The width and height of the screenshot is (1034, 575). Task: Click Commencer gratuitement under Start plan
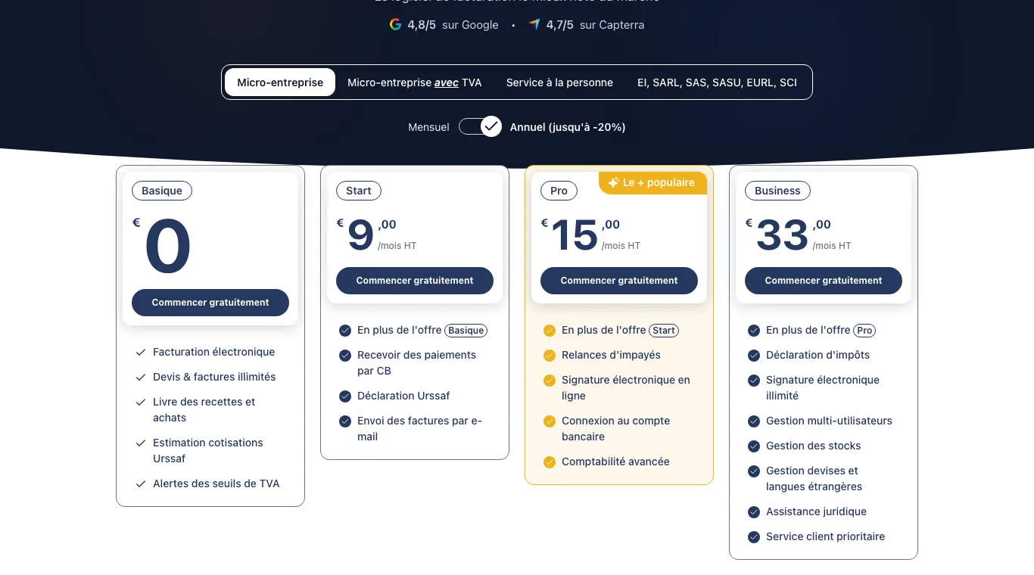click(x=415, y=281)
